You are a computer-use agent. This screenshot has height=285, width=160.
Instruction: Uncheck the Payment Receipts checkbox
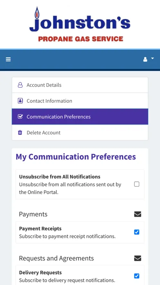coord(137,232)
